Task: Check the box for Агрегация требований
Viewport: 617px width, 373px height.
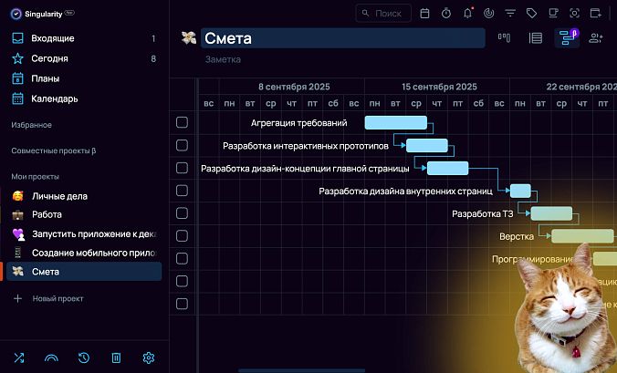Action: pyautogui.click(x=182, y=122)
